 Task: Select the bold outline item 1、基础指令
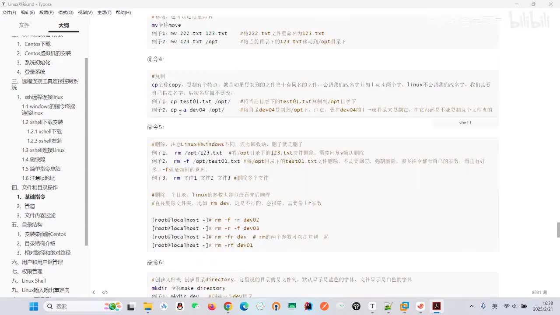tap(31, 197)
